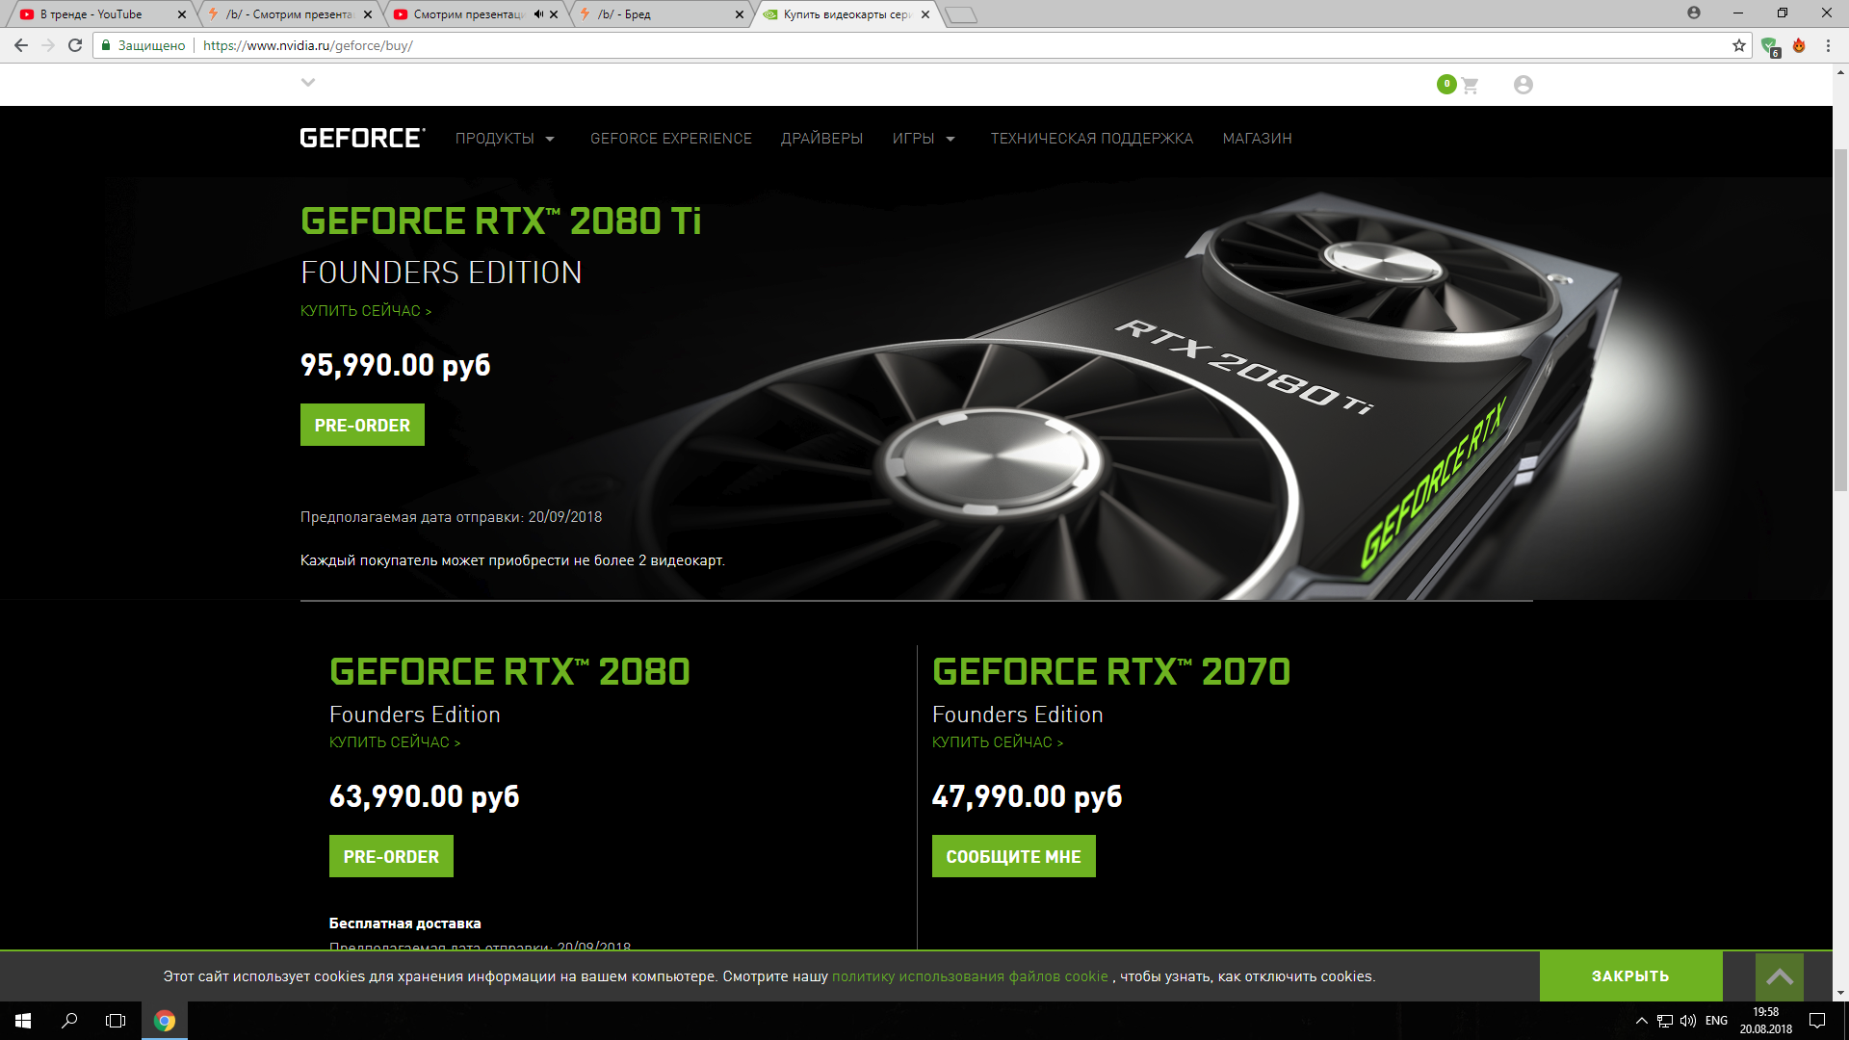Click the GEFORCE RTX 2070 heading
The height and width of the screenshot is (1040, 1849).
point(1111,672)
